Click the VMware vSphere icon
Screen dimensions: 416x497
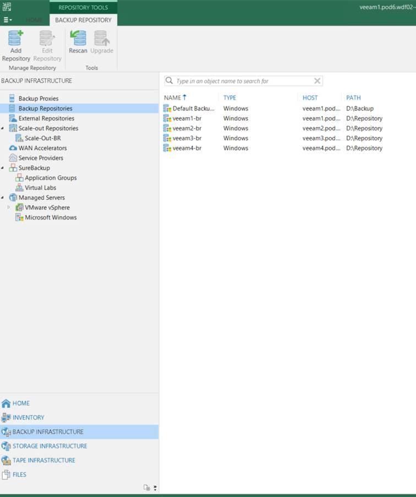tap(19, 207)
